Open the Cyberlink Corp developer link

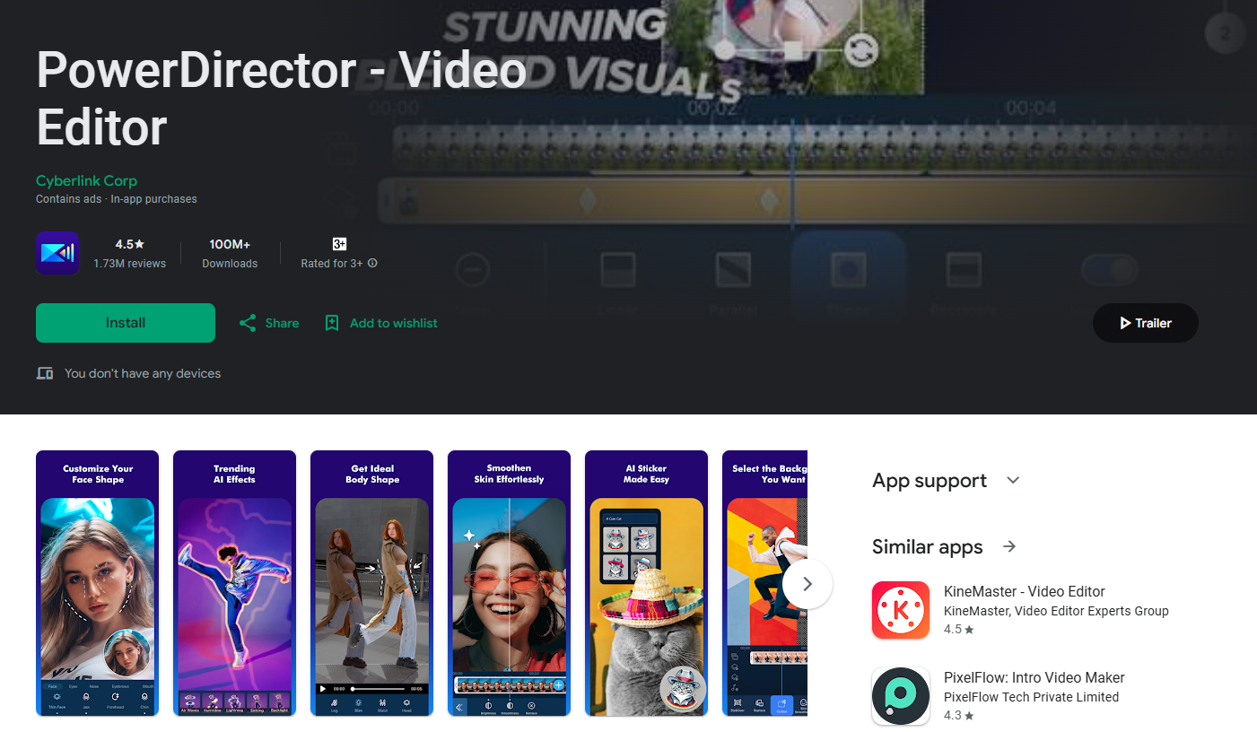tap(86, 180)
